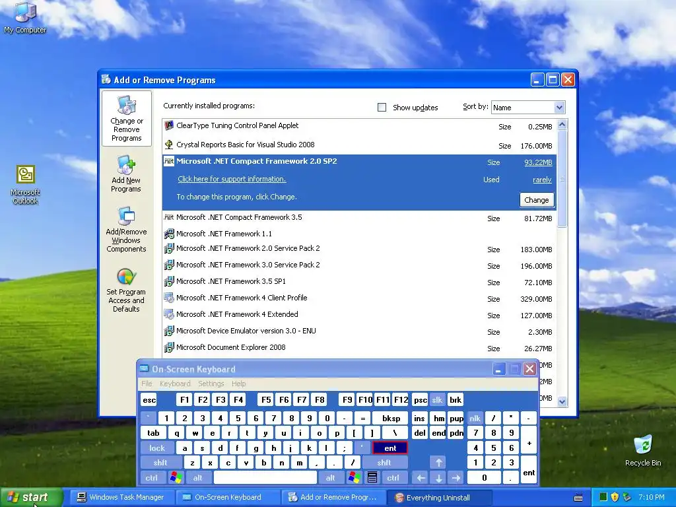Screen dimensions: 676x507
Task: Click the 93.22MB size link
Action: pos(538,162)
